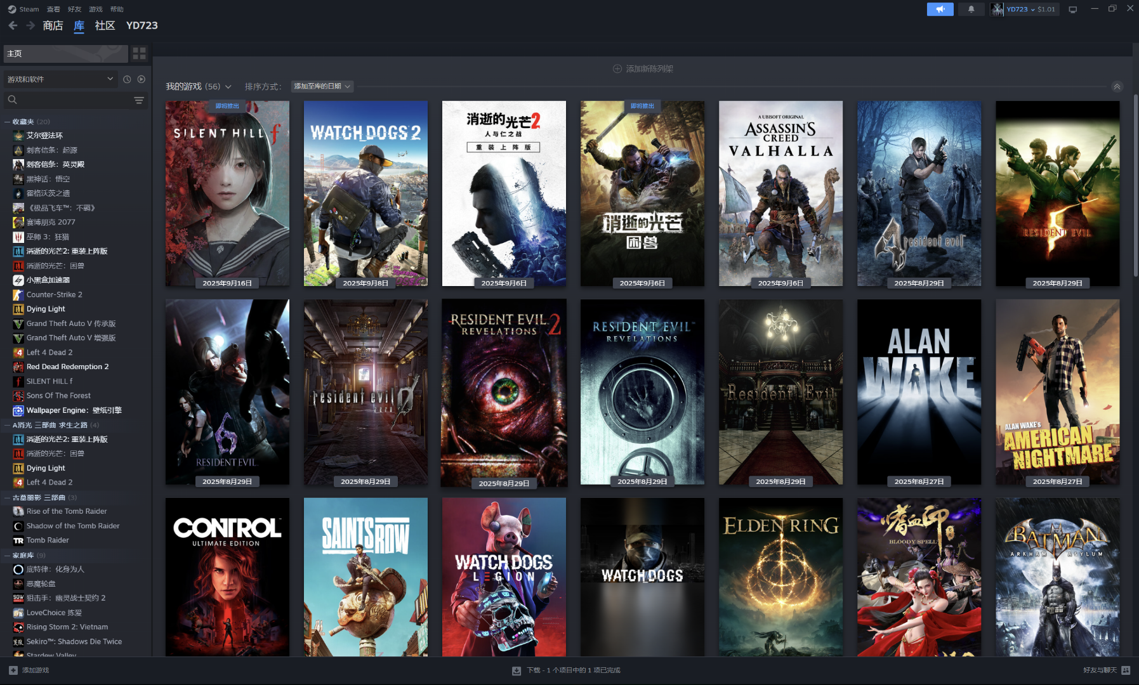Click the 添加游戏 plus button
Screen dimensions: 1139x685
pos(29,670)
